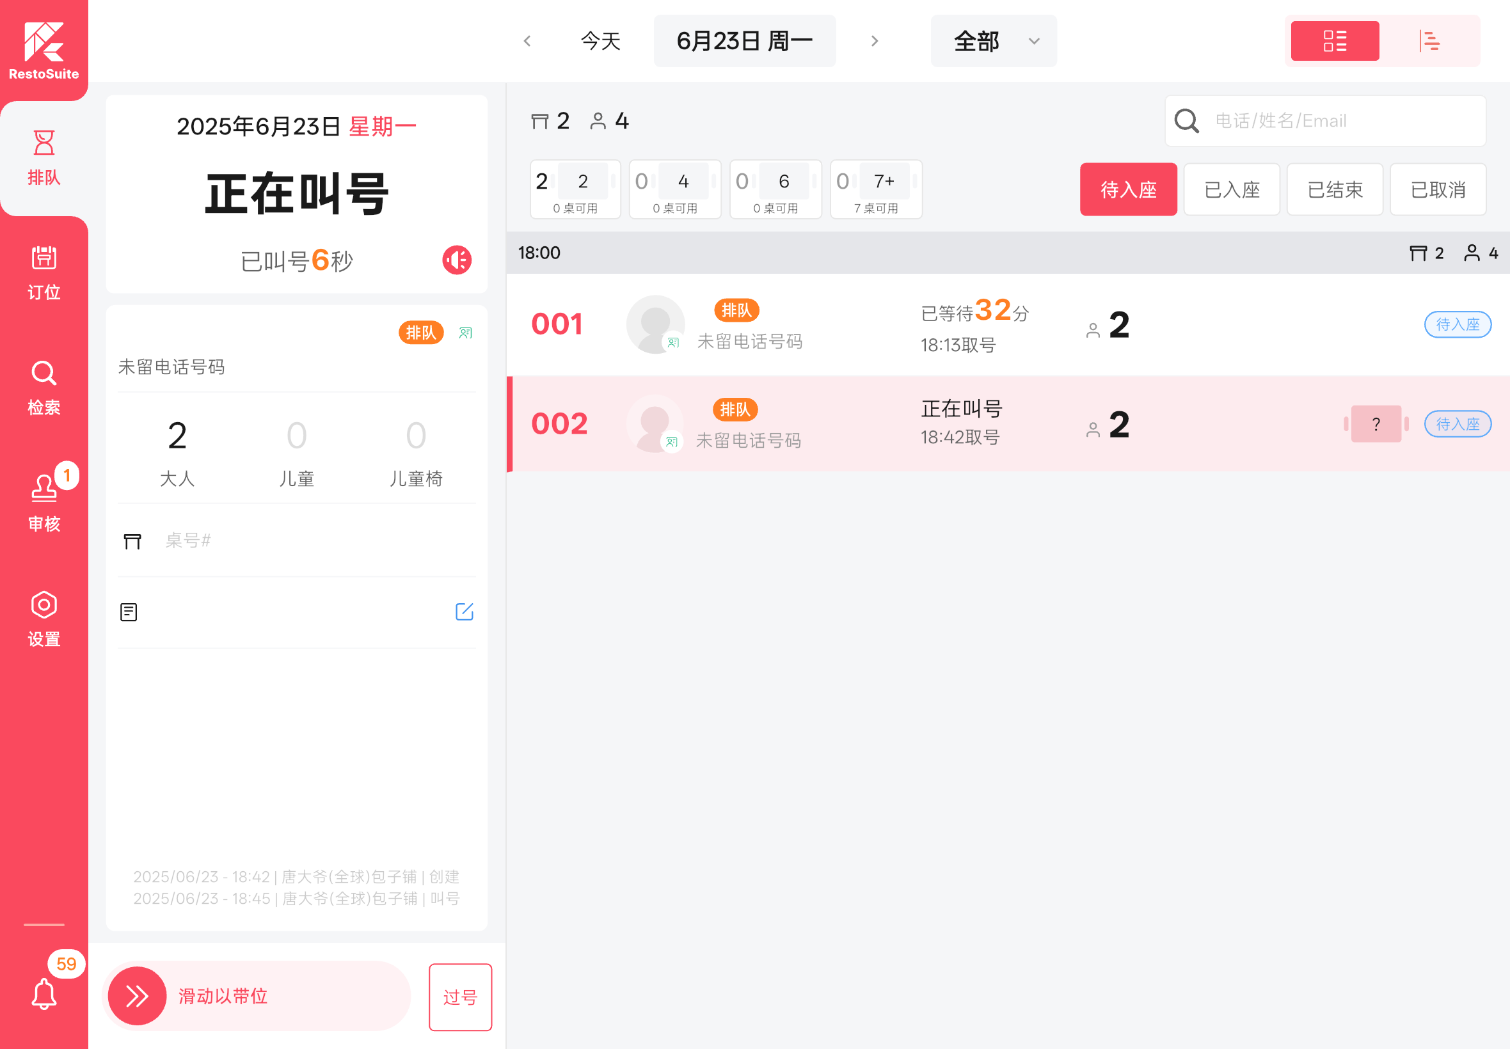Select the 待入座 tab
1510x1049 pixels.
pos(1128,189)
